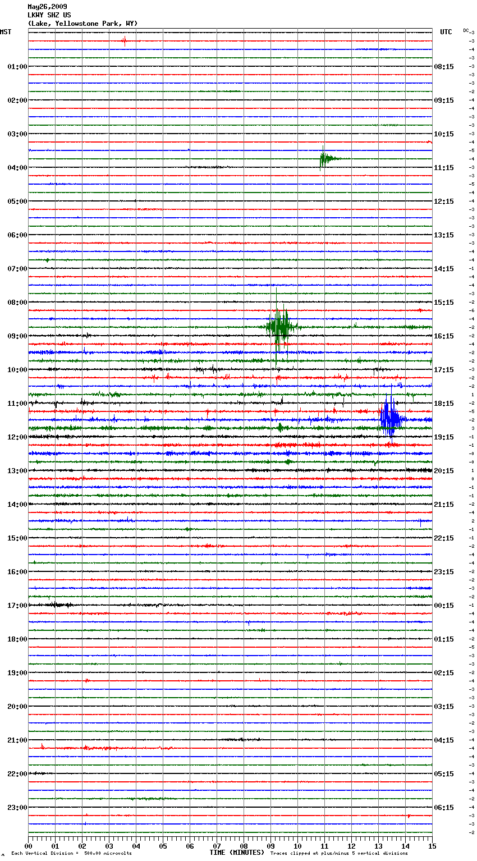Click the UTC time label "22:15"
Screen dimensions: 477x861
point(444,538)
